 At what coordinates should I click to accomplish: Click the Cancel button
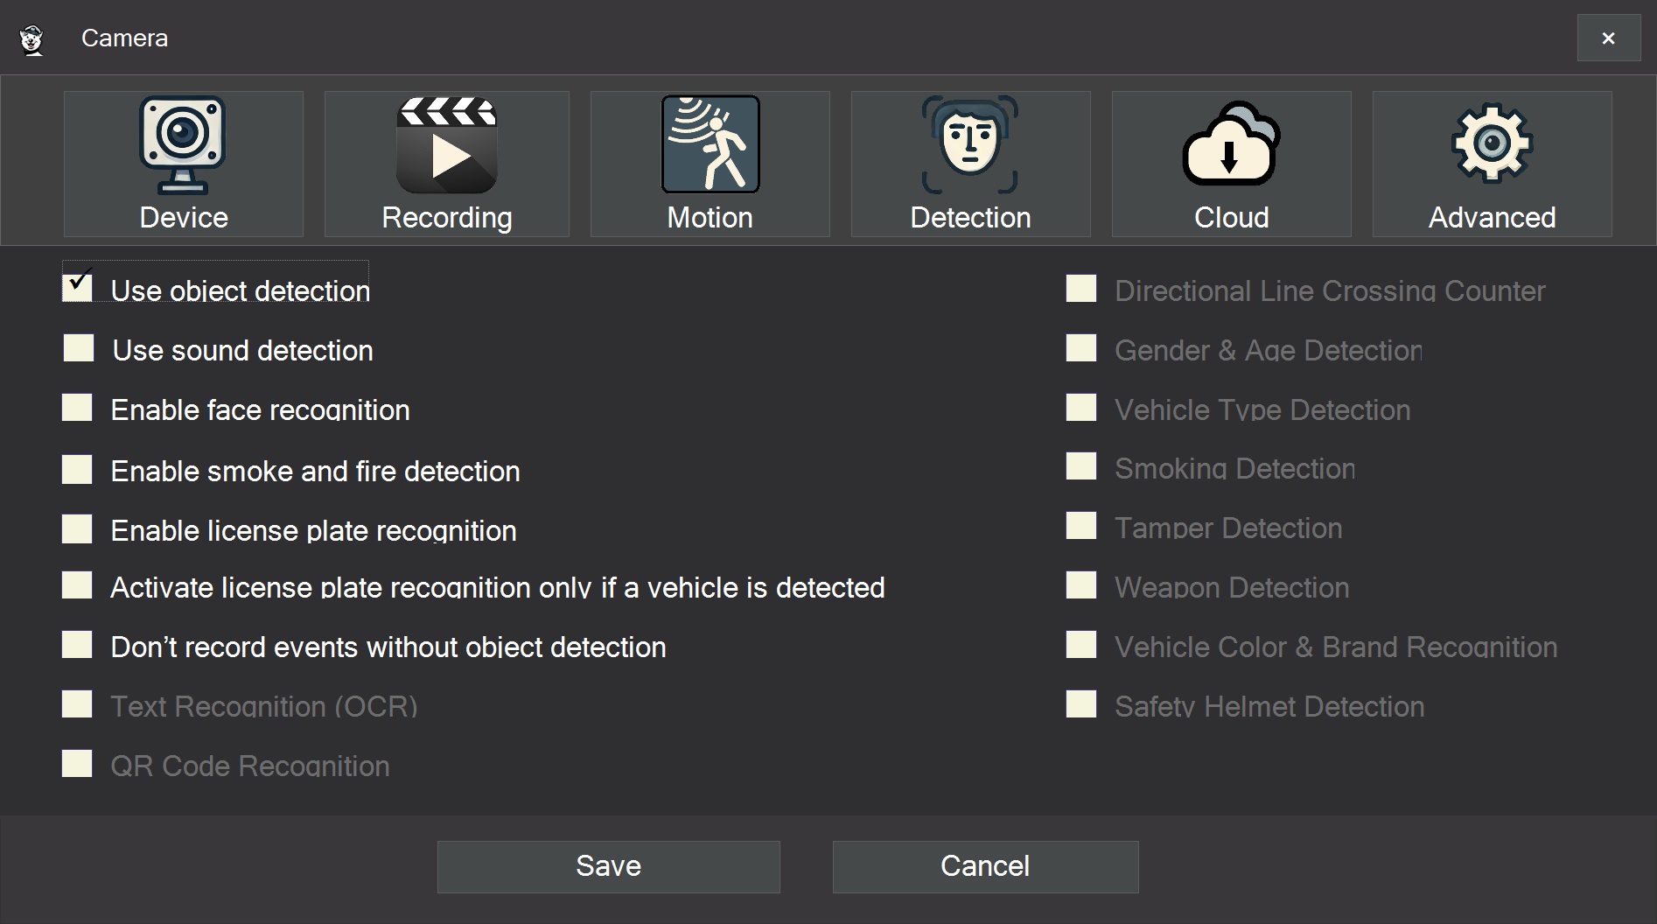coord(985,866)
